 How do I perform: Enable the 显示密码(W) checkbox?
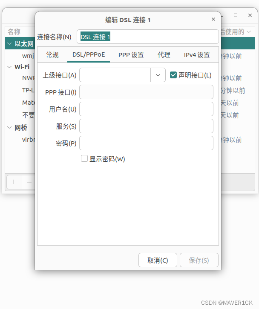tap(84, 158)
